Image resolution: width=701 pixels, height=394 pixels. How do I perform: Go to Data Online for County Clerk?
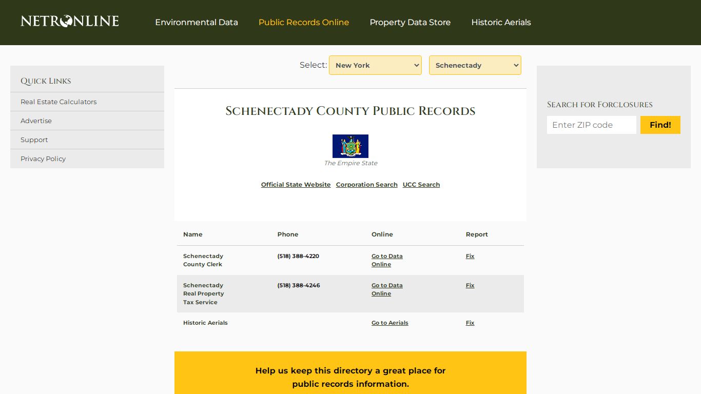(x=387, y=260)
